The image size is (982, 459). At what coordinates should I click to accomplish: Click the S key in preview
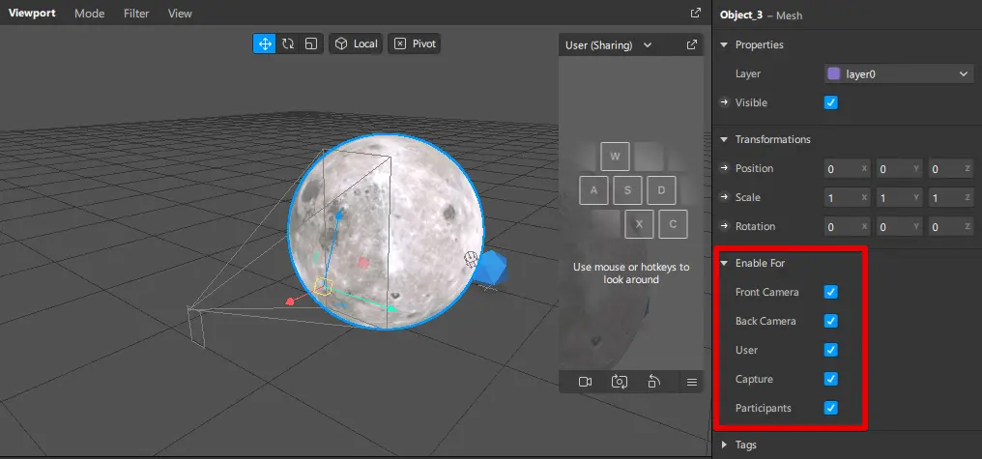click(627, 190)
